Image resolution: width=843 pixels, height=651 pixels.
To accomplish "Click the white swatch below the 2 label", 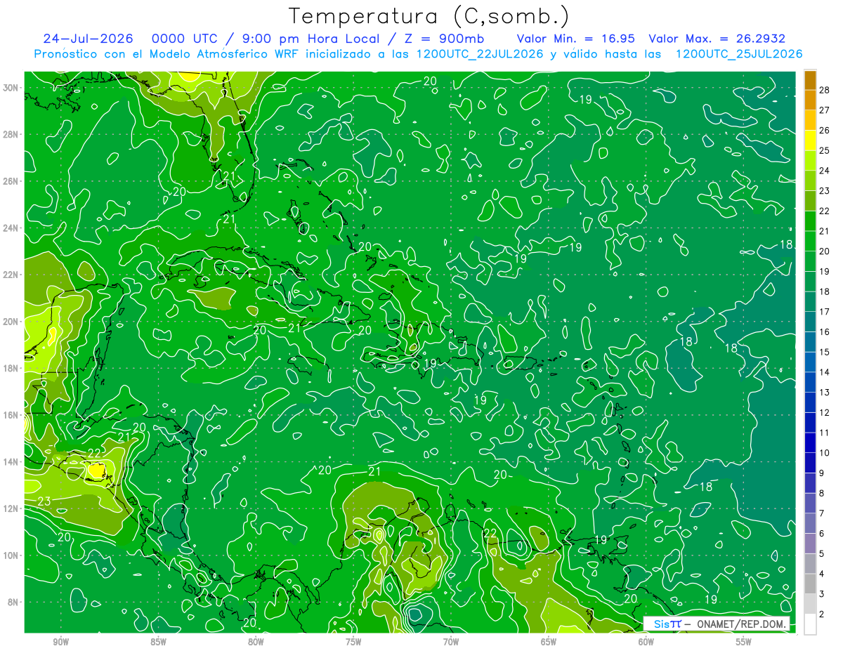I will coord(810,624).
